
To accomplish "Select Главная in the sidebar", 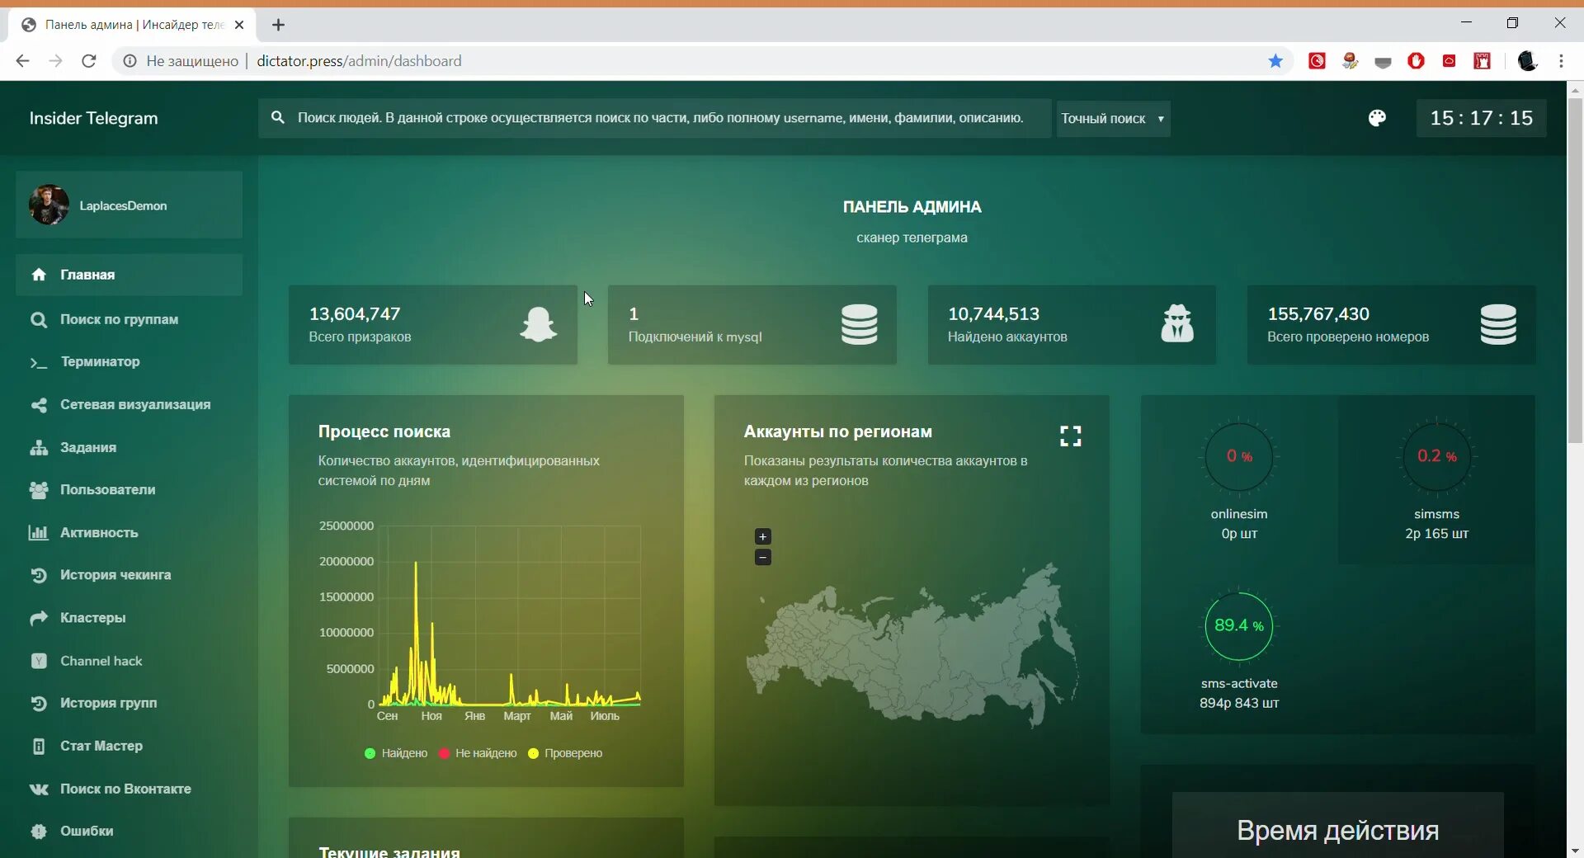I will point(87,275).
